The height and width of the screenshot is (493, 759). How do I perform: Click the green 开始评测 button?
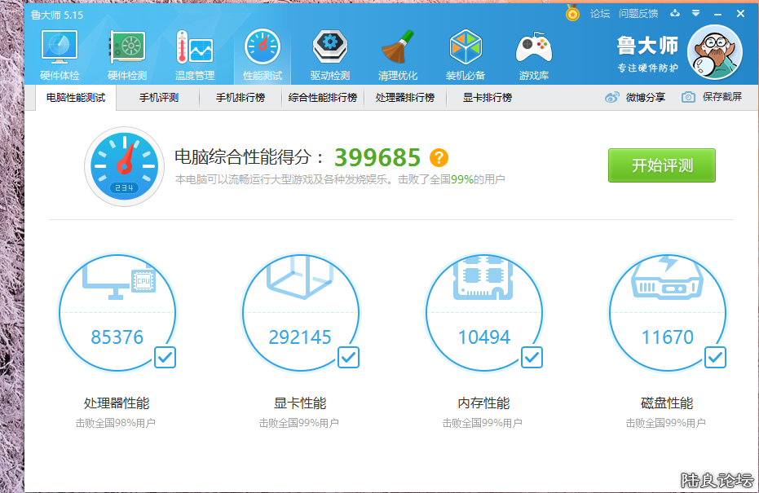point(661,165)
